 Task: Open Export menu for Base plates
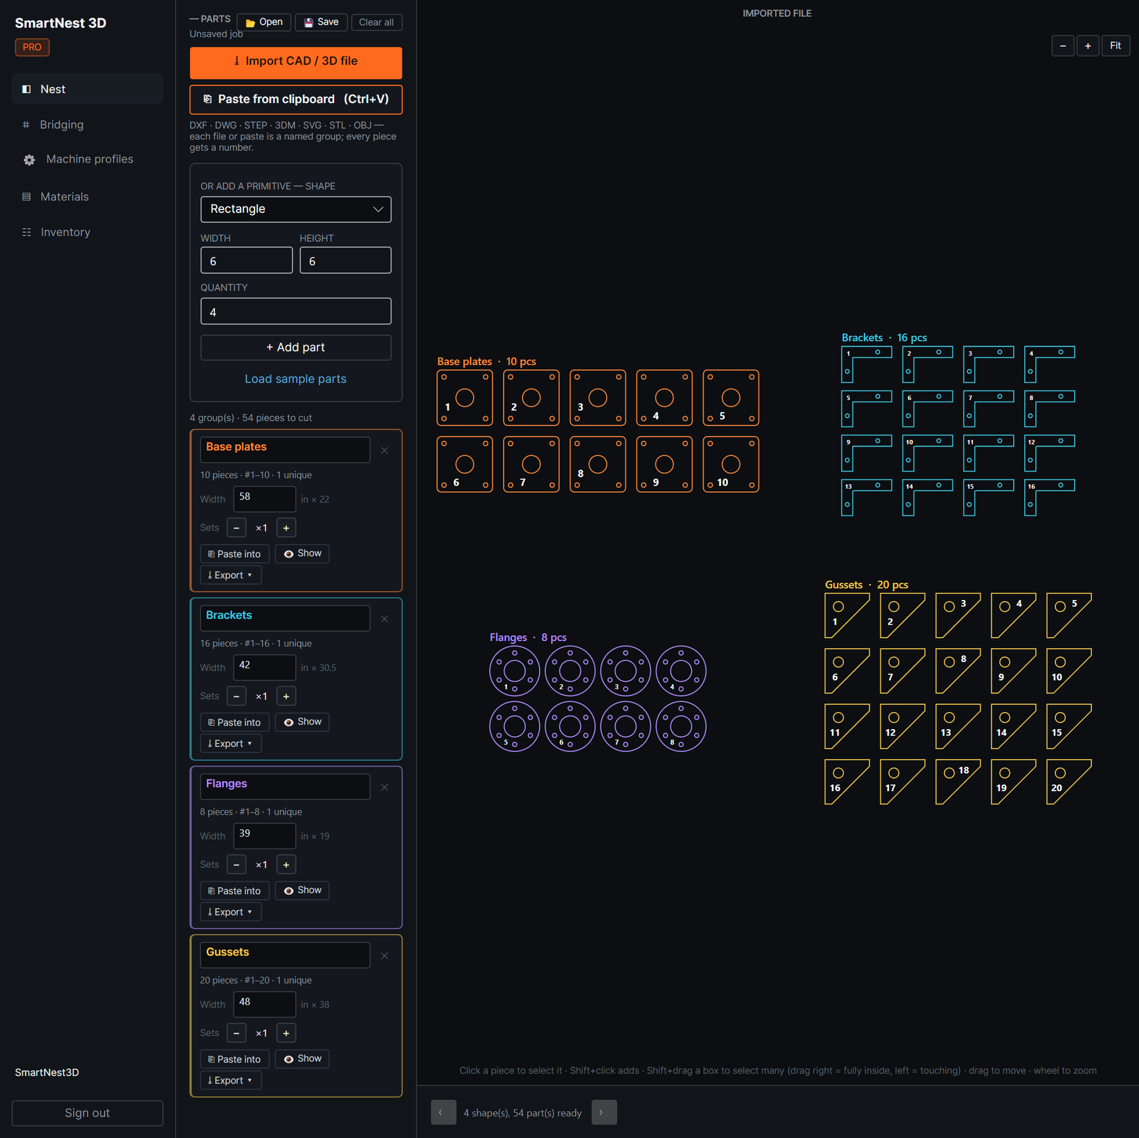231,575
